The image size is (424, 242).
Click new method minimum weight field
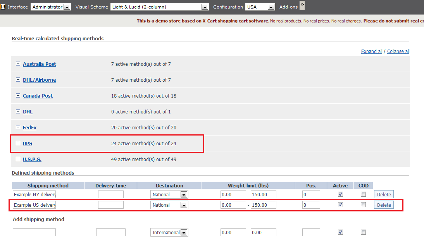233,233
